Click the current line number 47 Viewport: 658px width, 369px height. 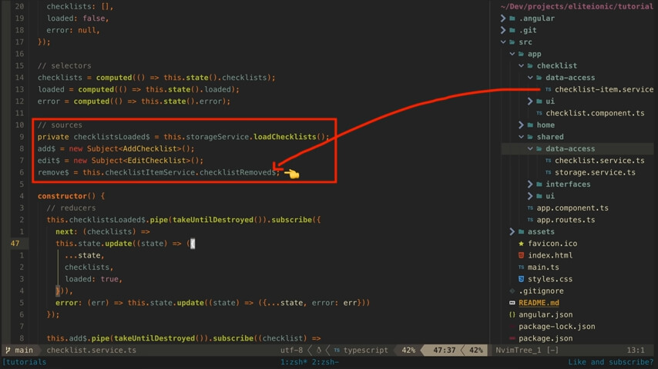[x=15, y=244]
